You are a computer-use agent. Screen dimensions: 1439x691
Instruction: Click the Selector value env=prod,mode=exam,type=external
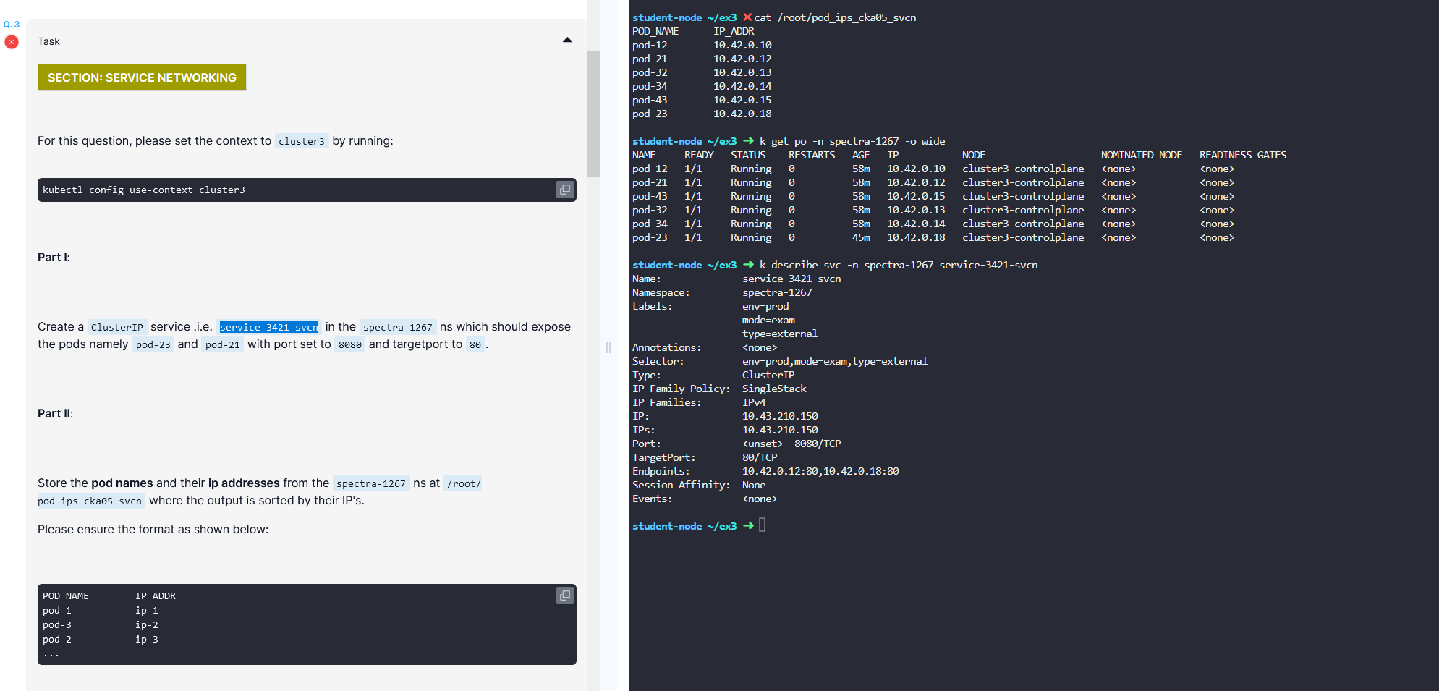point(835,361)
